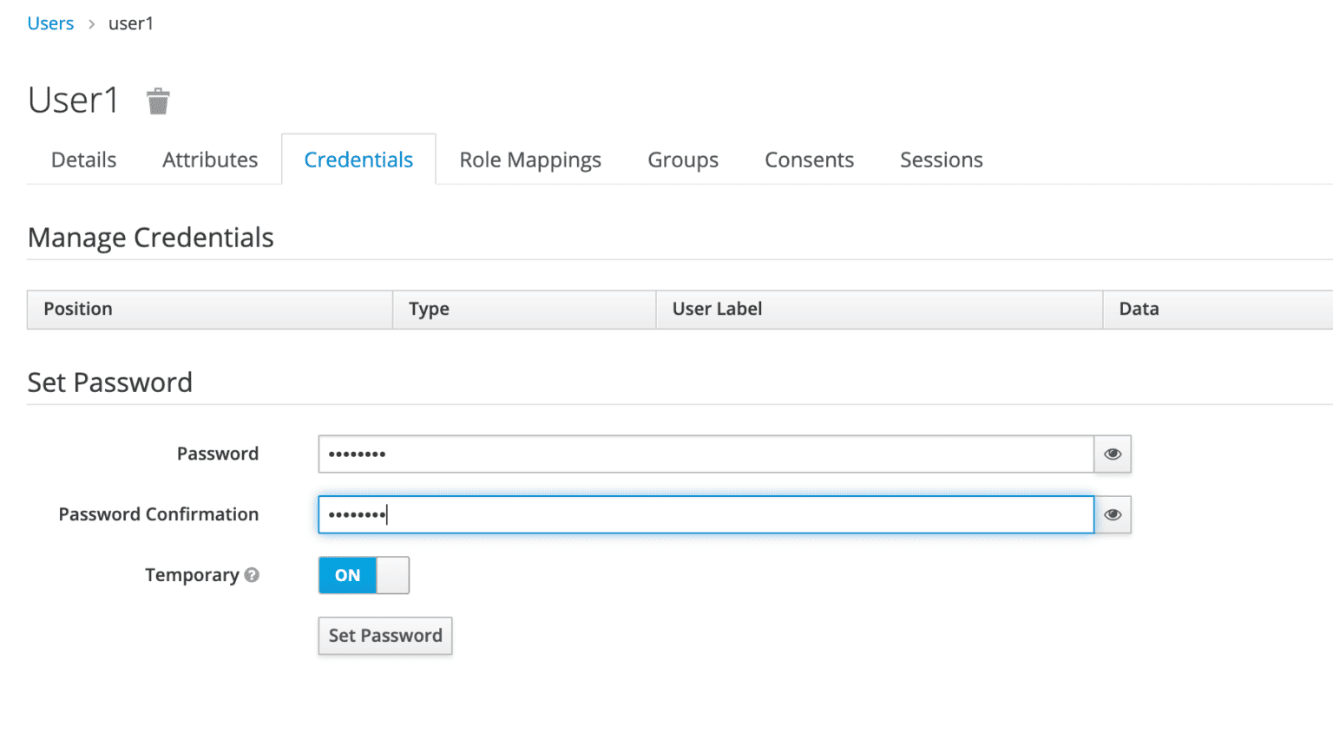Open the Details tab
This screenshot has width=1333, height=732.
click(83, 160)
